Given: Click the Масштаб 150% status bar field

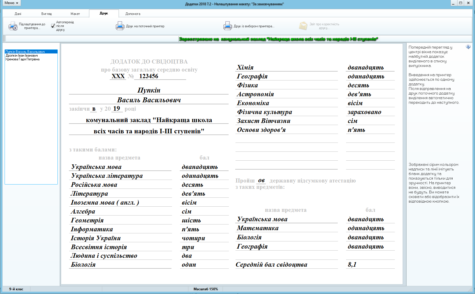Looking at the screenshot, I should [206, 289].
